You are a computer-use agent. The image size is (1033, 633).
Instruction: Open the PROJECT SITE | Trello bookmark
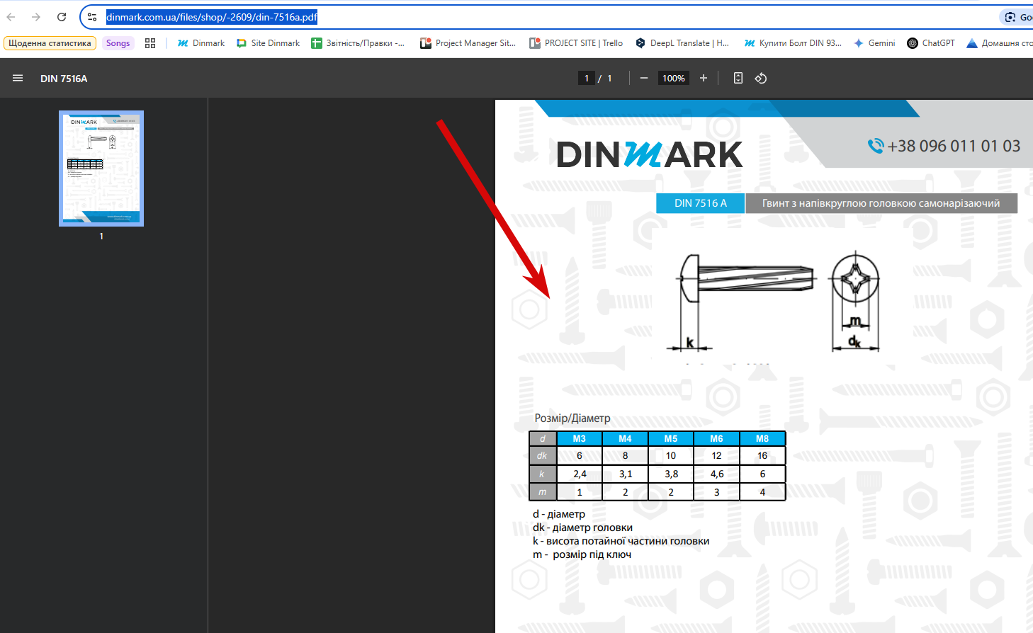pos(576,43)
